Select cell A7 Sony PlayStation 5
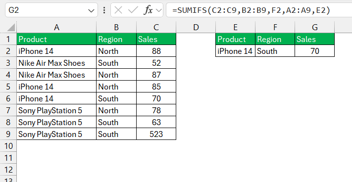The image size is (352, 182). tap(56, 110)
